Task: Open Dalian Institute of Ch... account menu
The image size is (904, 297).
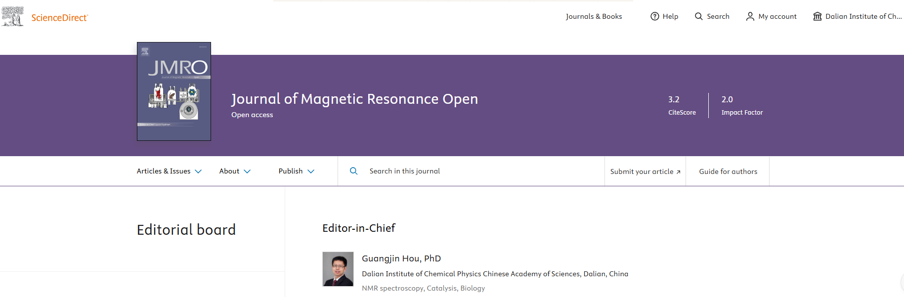Action: click(x=863, y=16)
